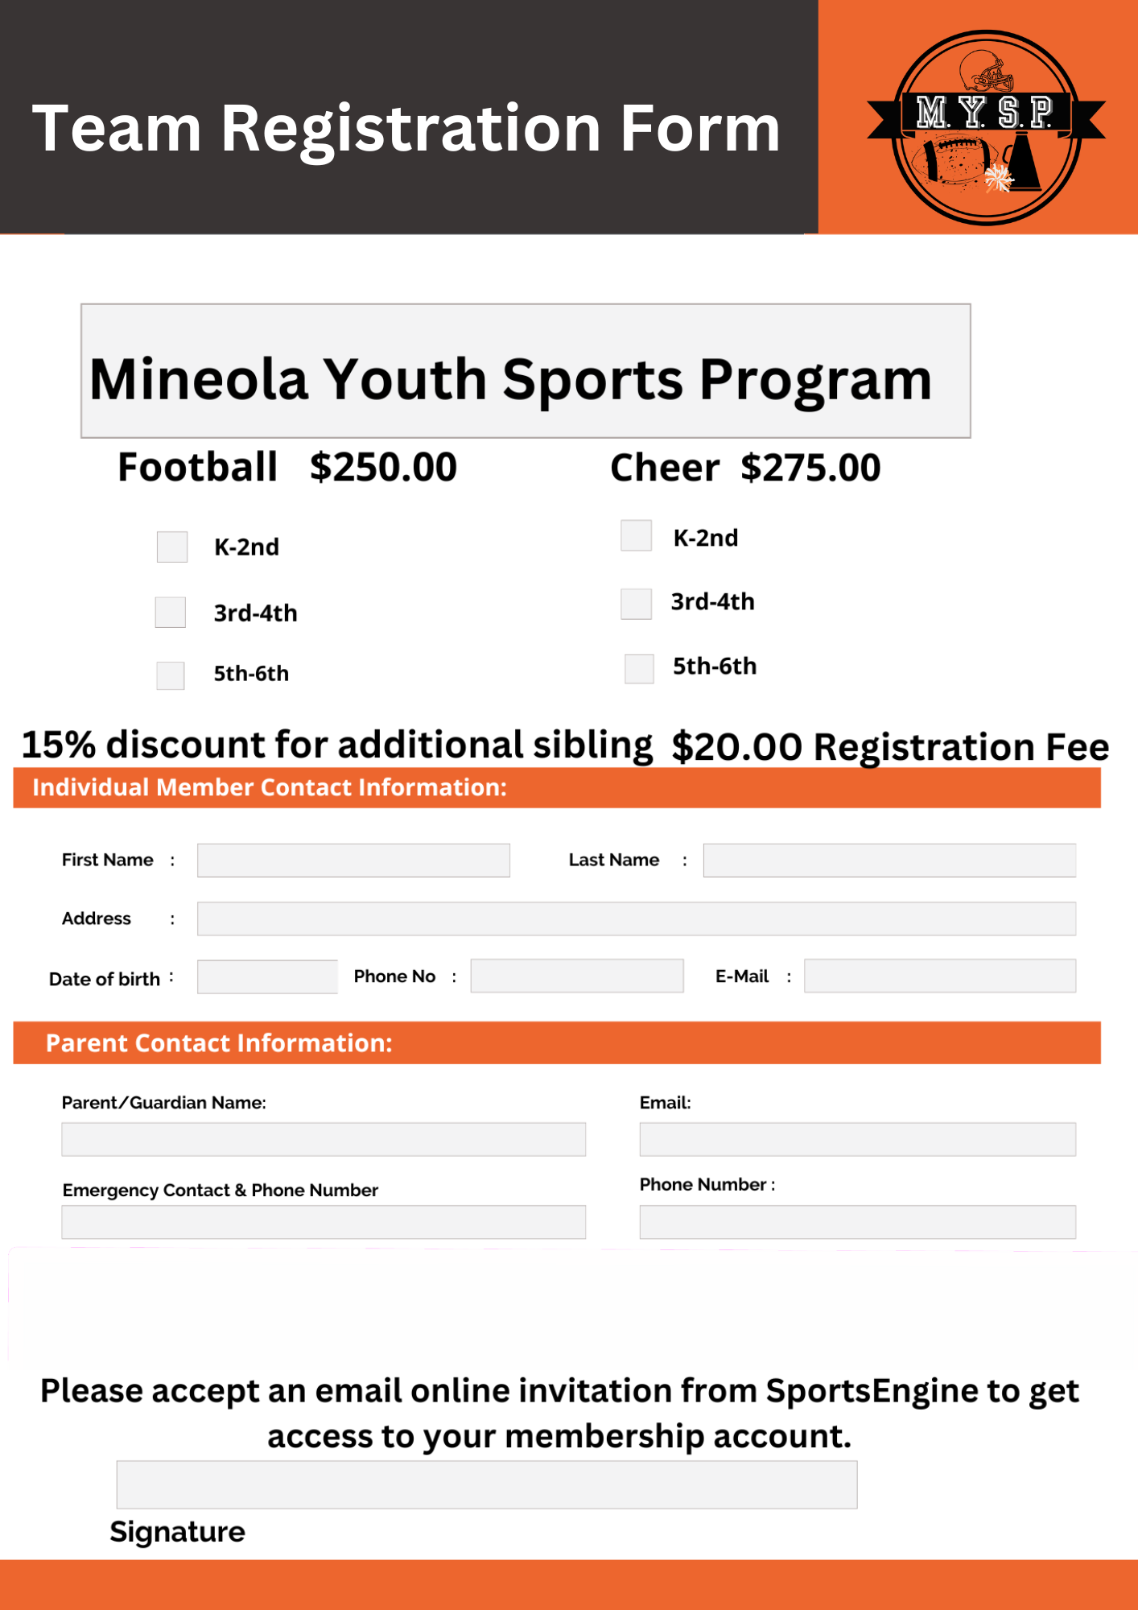Check the Football K-2nd box
Viewport: 1138px width, 1610px height.
[172, 547]
